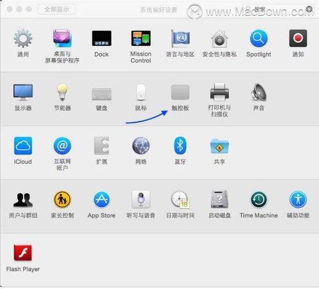319x289 pixels.
Task: Click the 全部显示 Show All button
Action: (x=56, y=10)
